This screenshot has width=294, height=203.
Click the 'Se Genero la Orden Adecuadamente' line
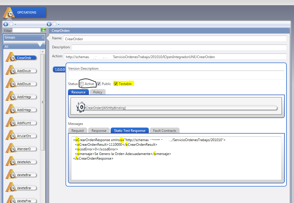tap(123, 154)
